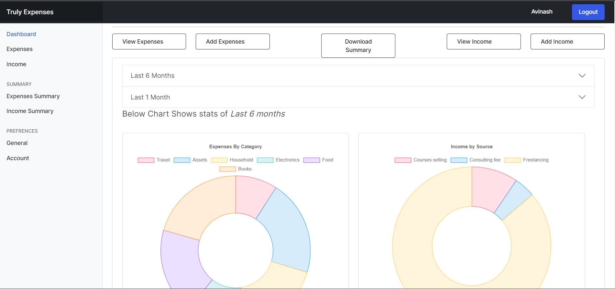Toggle the Food legend color box
The height and width of the screenshot is (289, 615).
[x=312, y=160]
